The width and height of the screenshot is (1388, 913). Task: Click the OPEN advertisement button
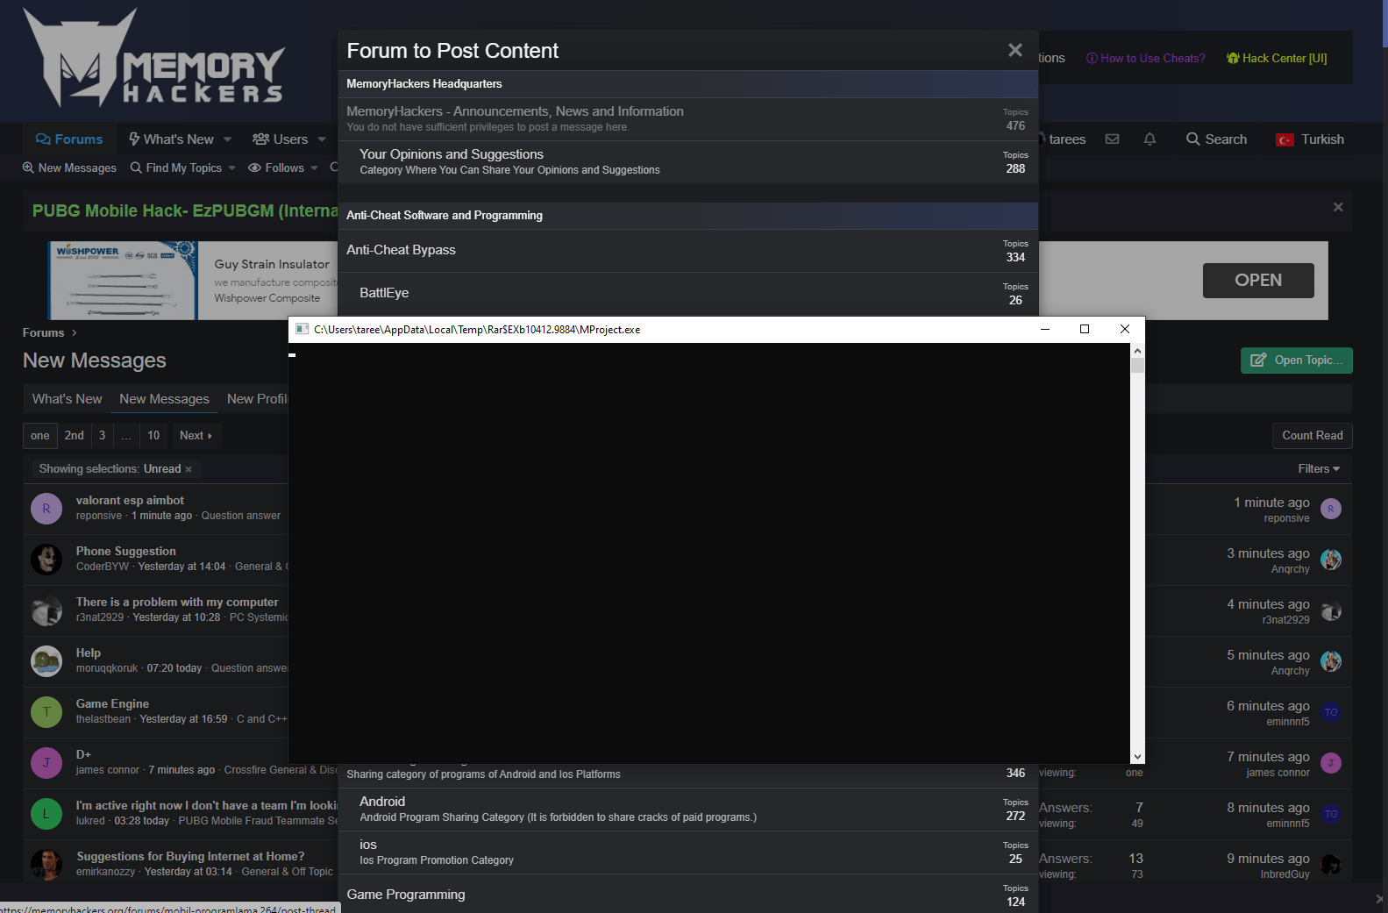coord(1258,280)
